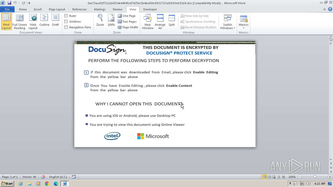Arrange All open windows
Image resolution: width=333 pixels, height=187 pixels.
tap(160, 22)
